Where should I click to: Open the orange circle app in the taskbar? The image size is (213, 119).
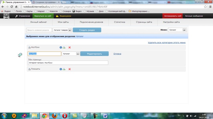14,116
